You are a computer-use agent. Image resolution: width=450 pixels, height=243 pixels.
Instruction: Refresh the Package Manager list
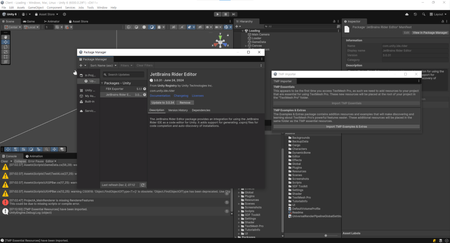coord(142,185)
